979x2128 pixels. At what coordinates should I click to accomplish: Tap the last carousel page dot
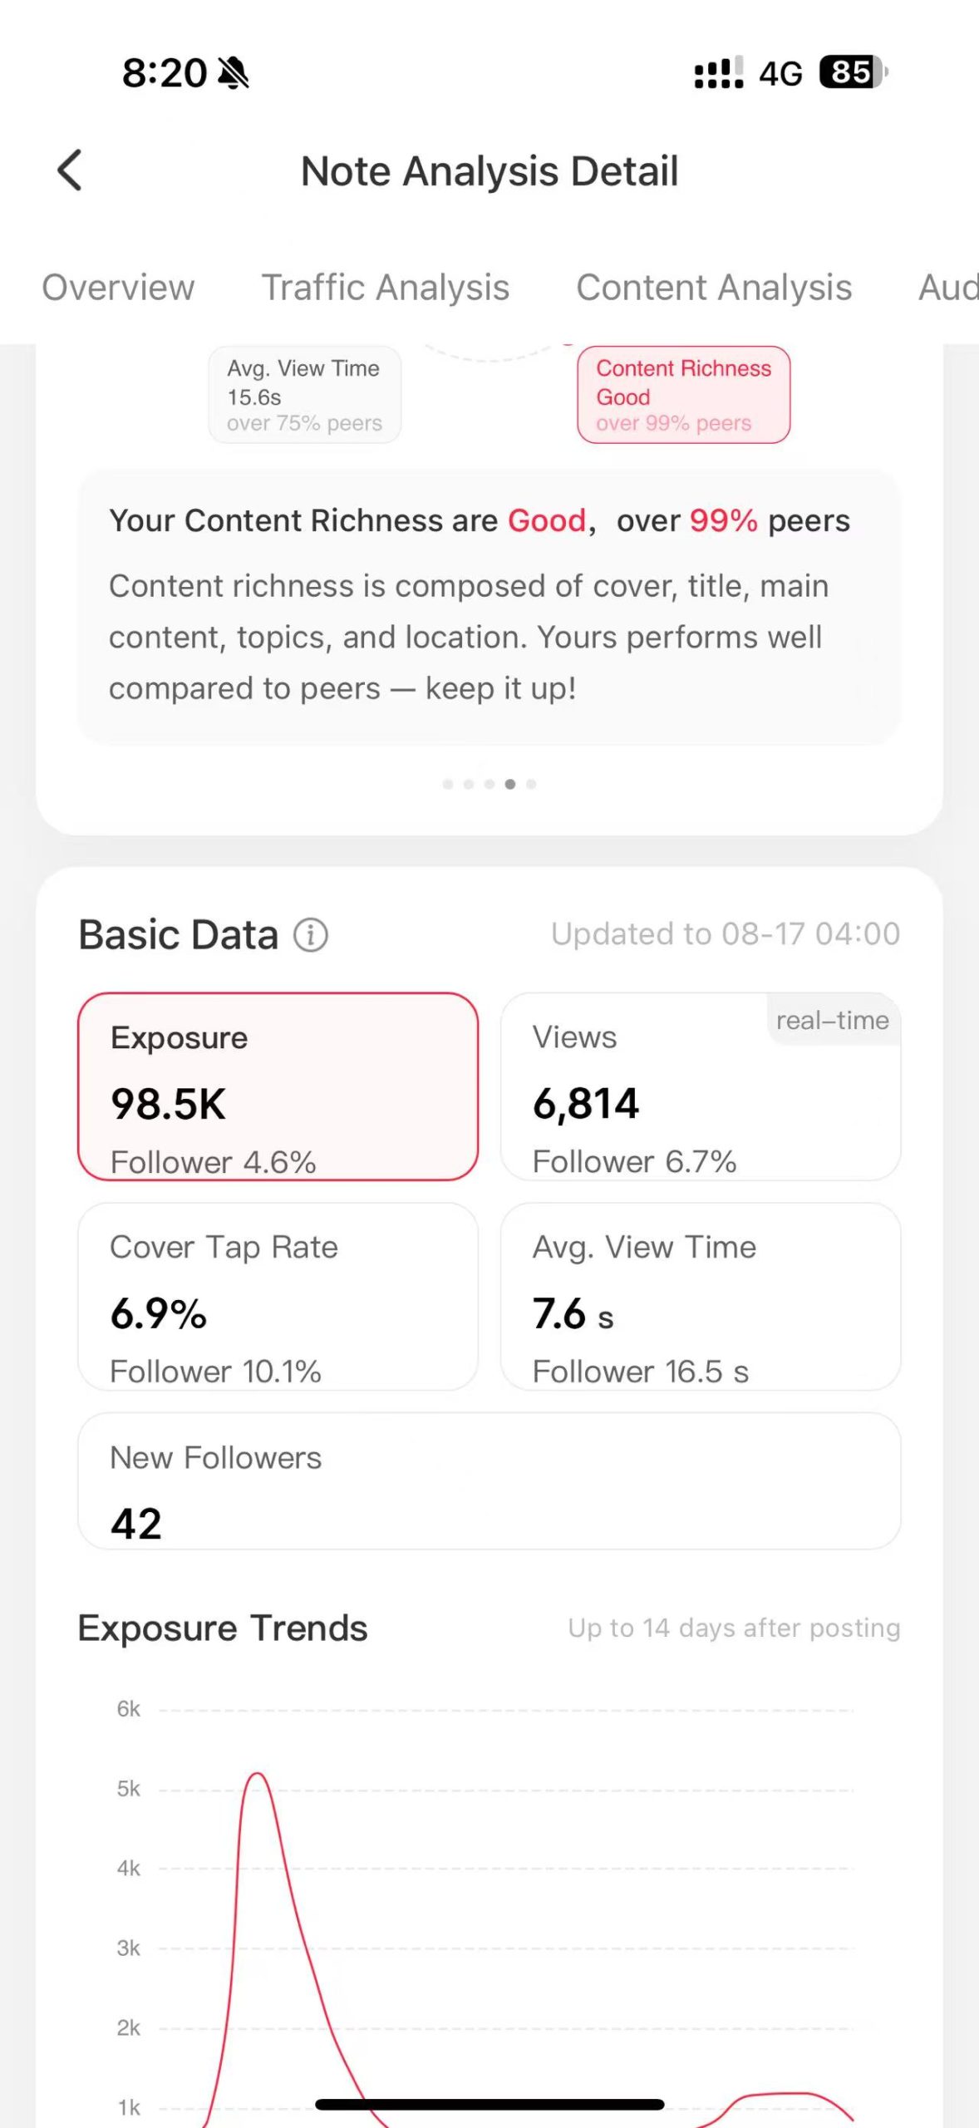(x=531, y=784)
